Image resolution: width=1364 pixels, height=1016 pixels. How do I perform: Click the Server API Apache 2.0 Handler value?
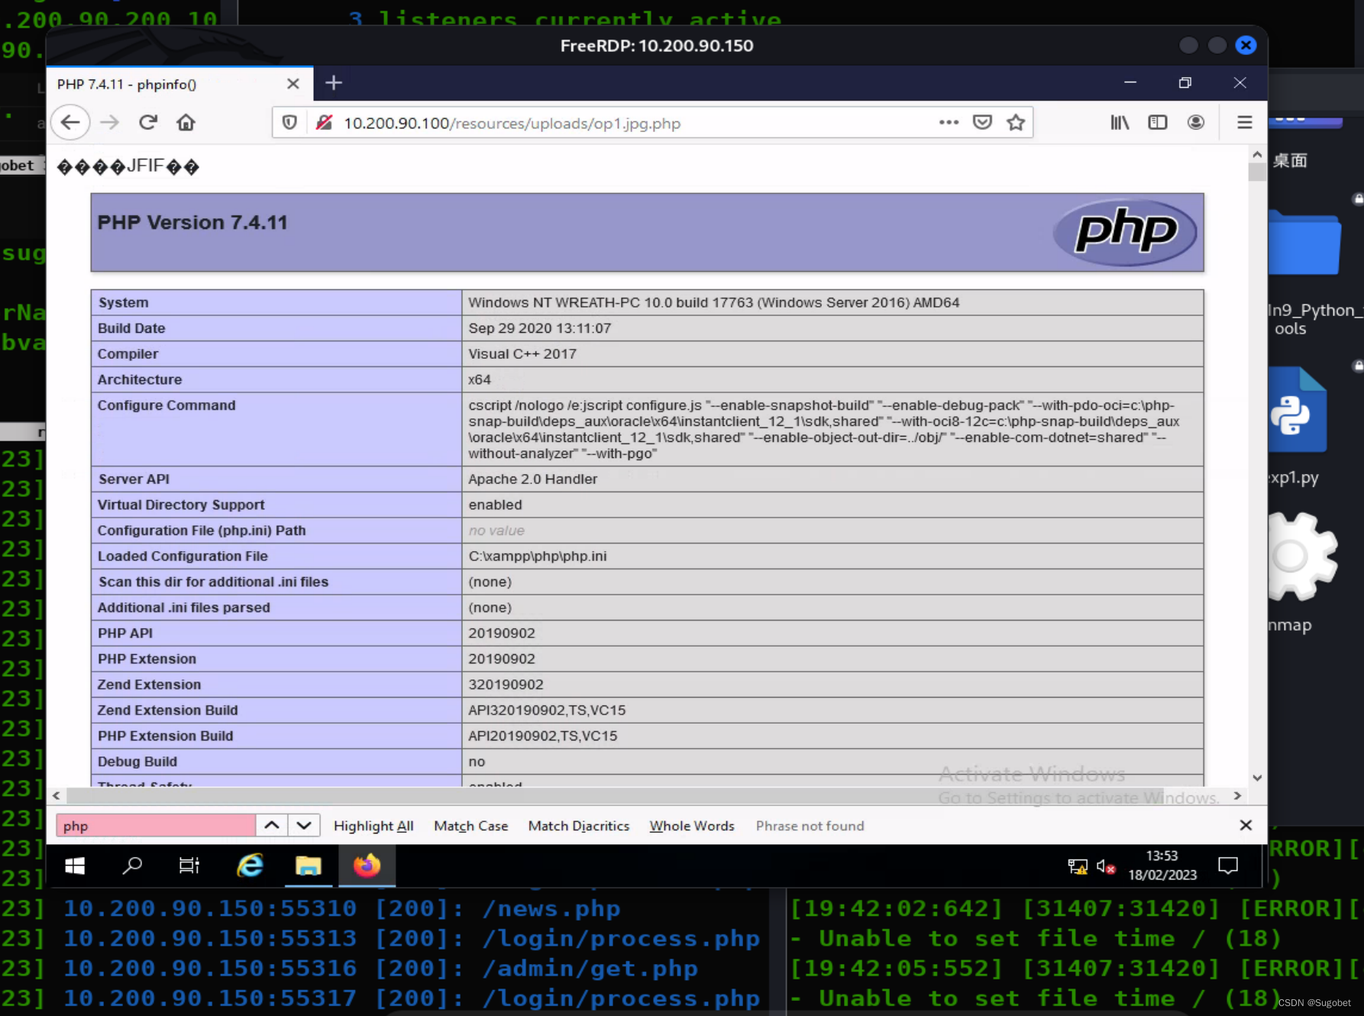(533, 479)
